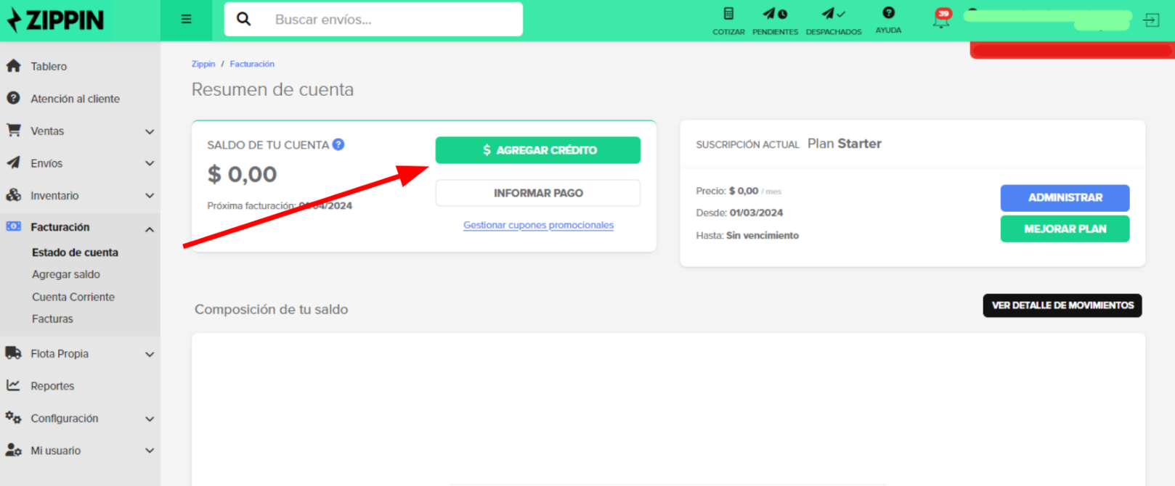Click the Facturación money icon

pos(13,227)
